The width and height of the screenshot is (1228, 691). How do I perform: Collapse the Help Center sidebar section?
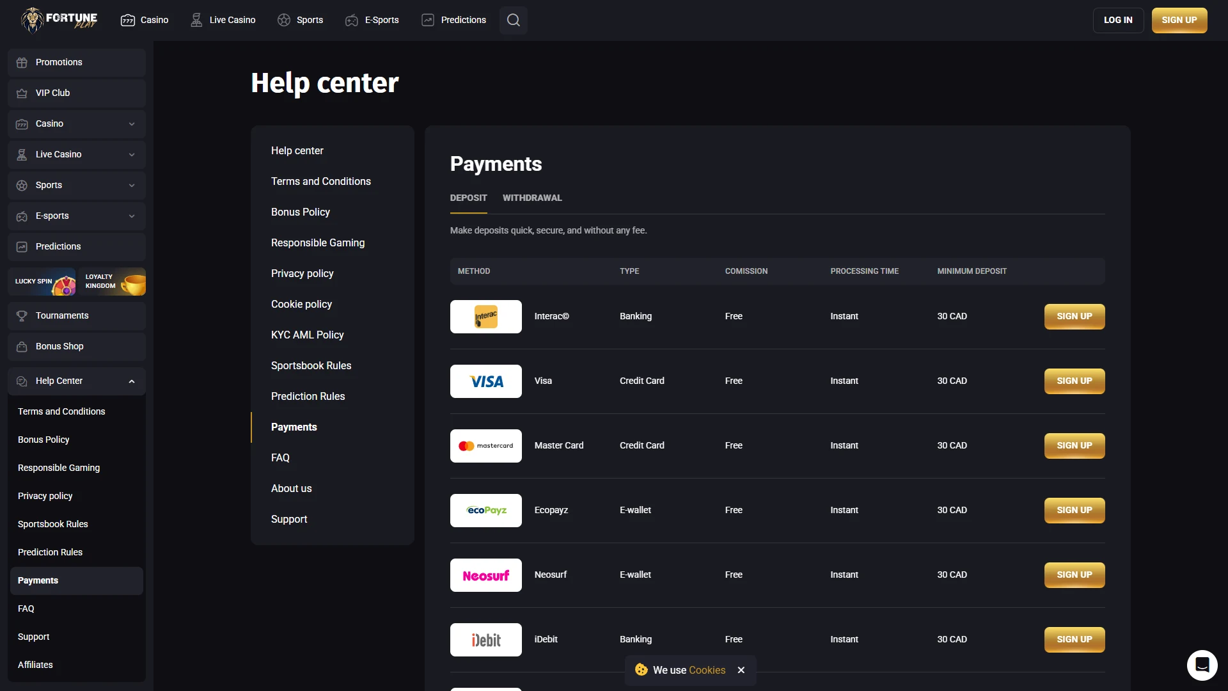tap(132, 381)
